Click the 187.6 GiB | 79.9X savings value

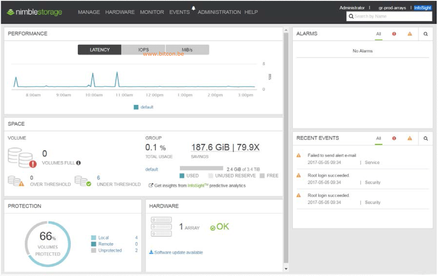[x=225, y=147]
